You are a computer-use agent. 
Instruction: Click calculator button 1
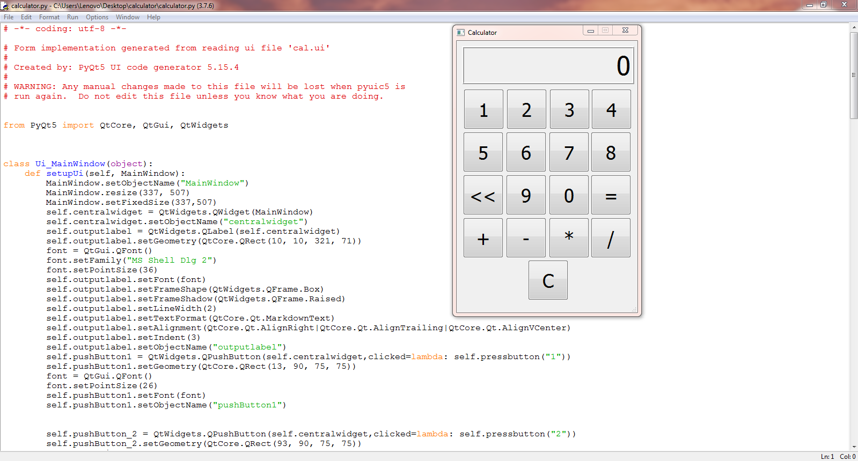coord(483,109)
